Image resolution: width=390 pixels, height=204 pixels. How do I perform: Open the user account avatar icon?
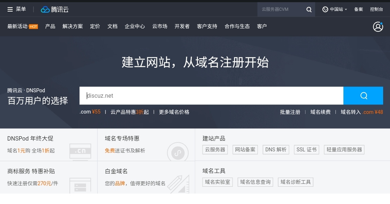[378, 27]
